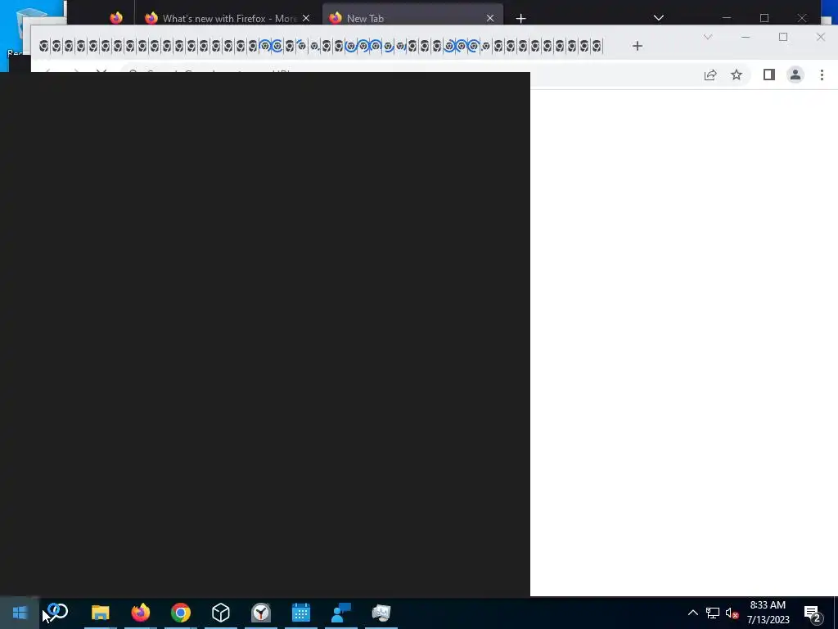Switch to Firefox via its taskbar icon
Viewport: 838px width, 629px height.
tap(141, 613)
